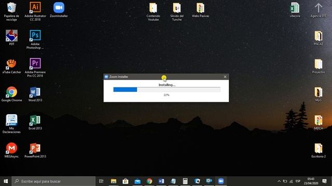Select the Google Chrome desktop shortcut
Image resolution: width=332 pixels, height=186 pixels.
click(x=11, y=94)
